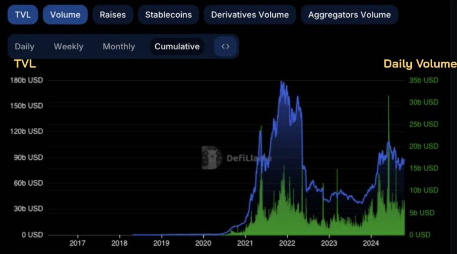
Task: Switch to Weekly grouping
Action: click(69, 47)
